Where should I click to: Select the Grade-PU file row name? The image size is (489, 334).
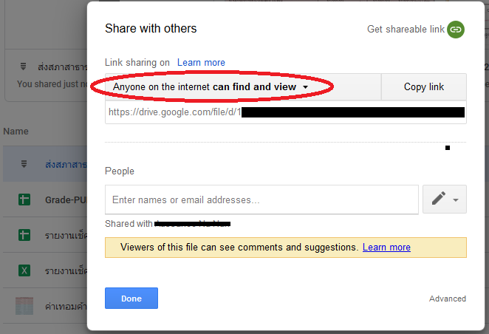click(65, 200)
